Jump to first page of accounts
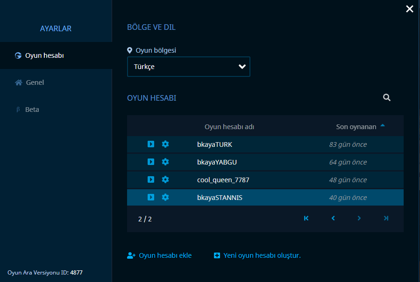Viewport: 420px width, 282px height. (x=306, y=218)
